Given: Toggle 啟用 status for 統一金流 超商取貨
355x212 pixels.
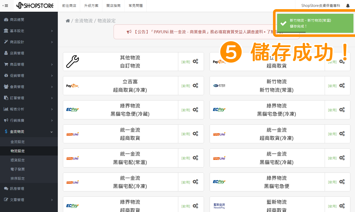Looking at the screenshot, I should click(186, 134).
